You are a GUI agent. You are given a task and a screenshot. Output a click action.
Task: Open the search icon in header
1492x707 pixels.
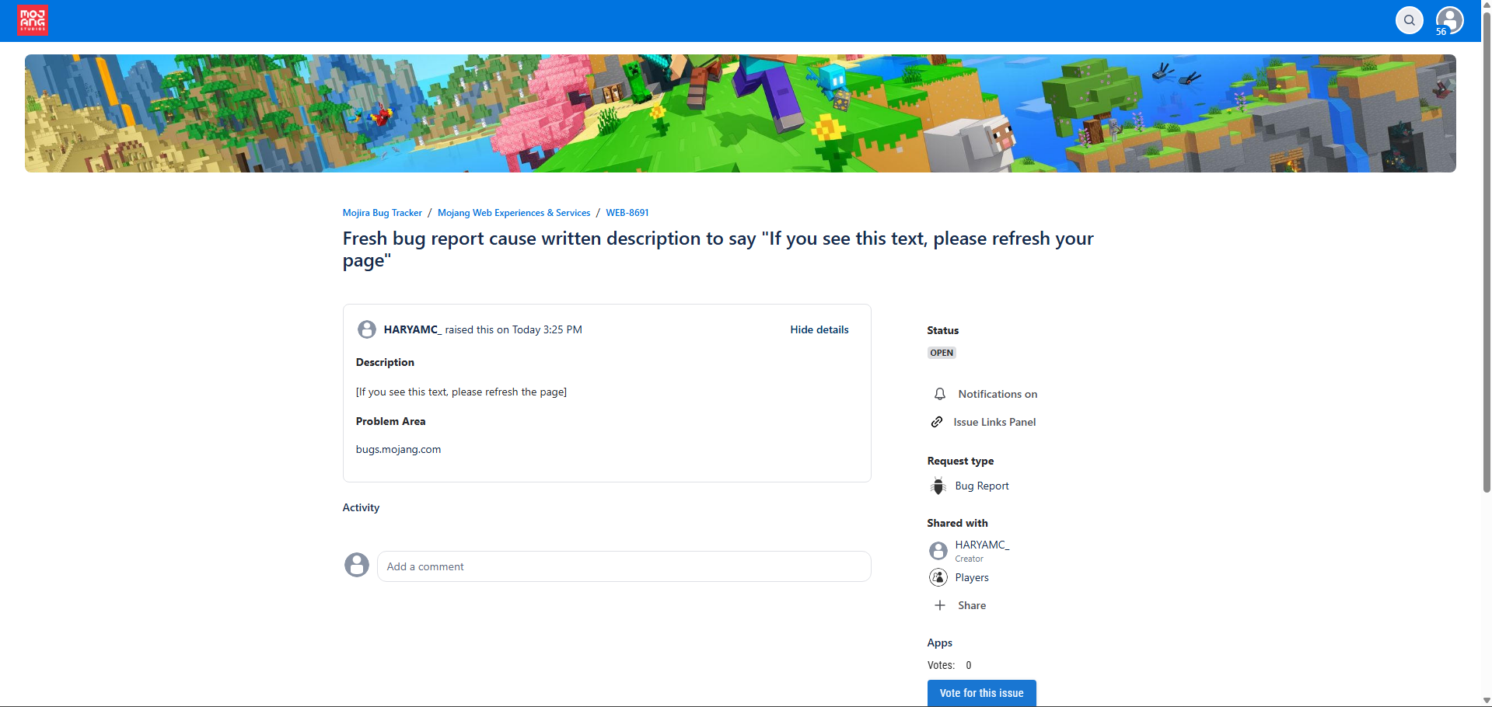(1409, 20)
